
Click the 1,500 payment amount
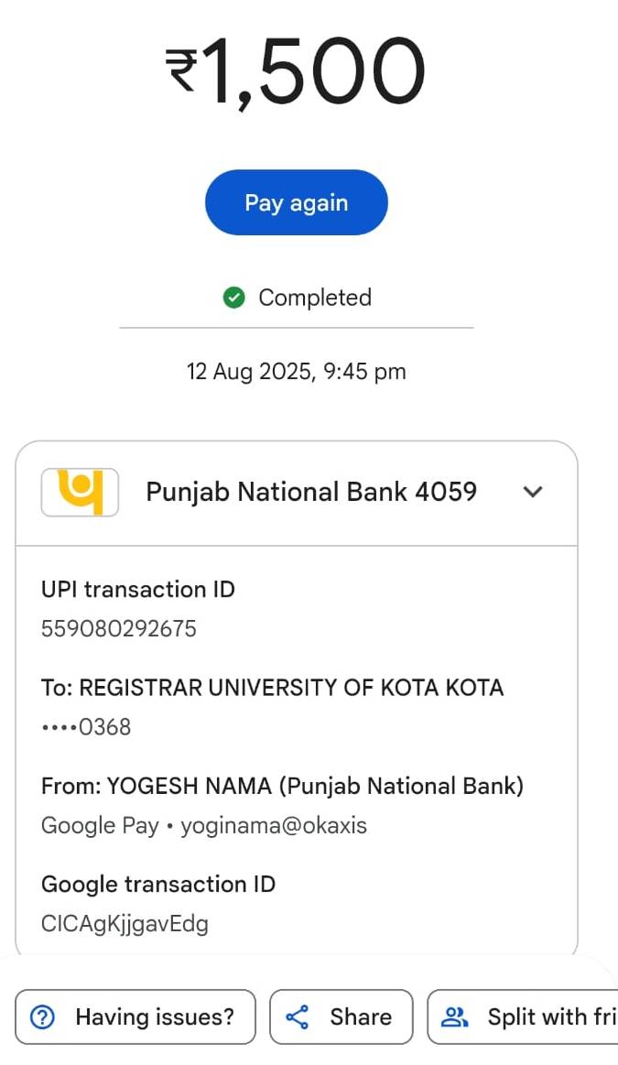tap(316, 71)
